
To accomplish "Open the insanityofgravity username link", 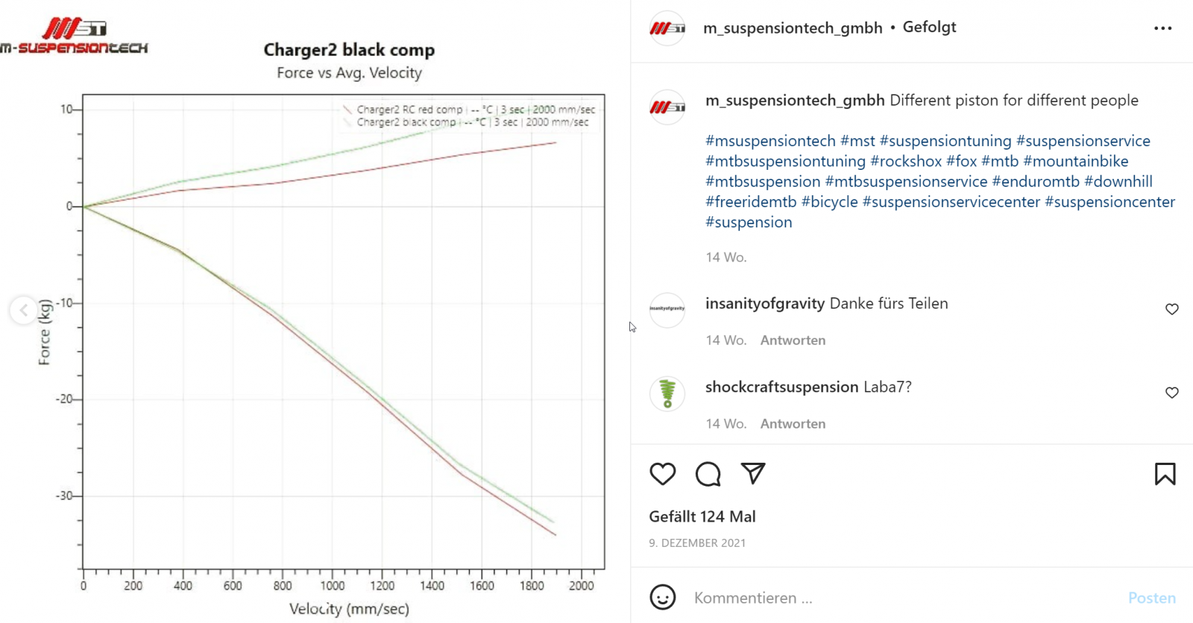I will pyautogui.click(x=764, y=303).
